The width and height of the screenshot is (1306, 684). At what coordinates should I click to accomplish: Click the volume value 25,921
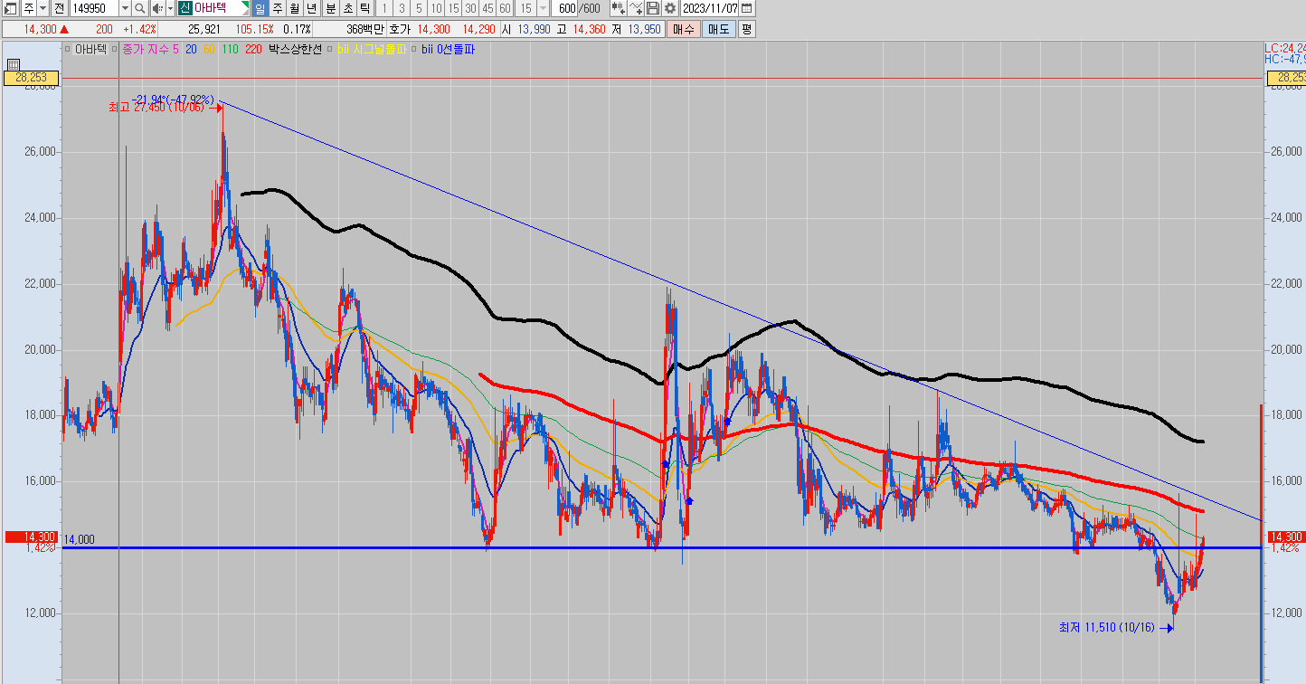pos(203,29)
